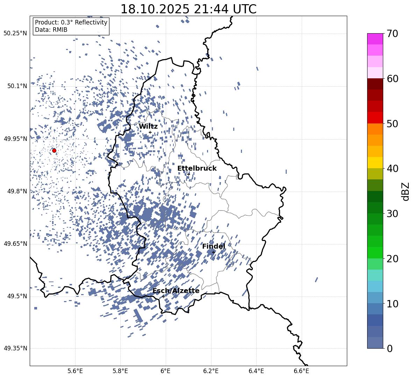The image size is (414, 378).
Task: Click the 50 colorbar tick label
Action: tap(392, 123)
